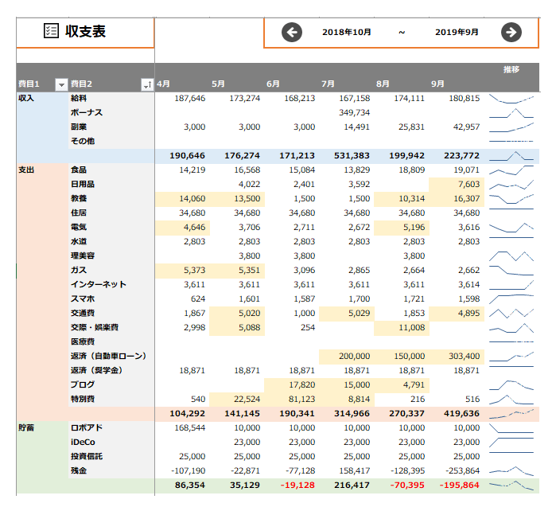The image size is (556, 511).
Task: Select the 貯蓄 category cell
Action: tap(26, 427)
